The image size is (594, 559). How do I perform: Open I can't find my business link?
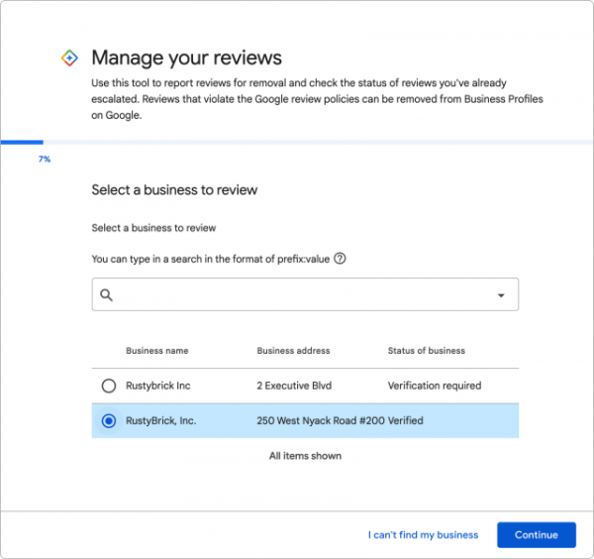coord(423,535)
